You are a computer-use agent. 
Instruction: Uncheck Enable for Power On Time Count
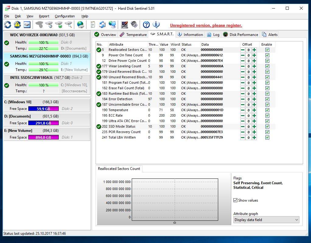pos(267,55)
